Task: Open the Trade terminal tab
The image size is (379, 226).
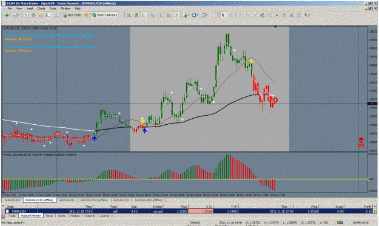Action: coord(12,216)
